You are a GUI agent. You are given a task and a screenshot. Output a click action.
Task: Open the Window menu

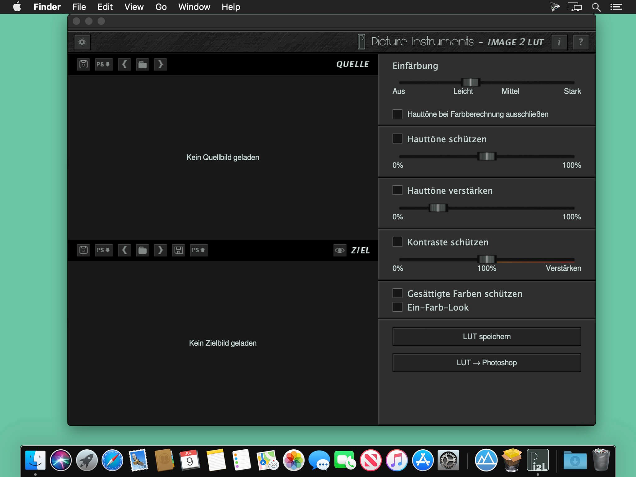(x=194, y=7)
